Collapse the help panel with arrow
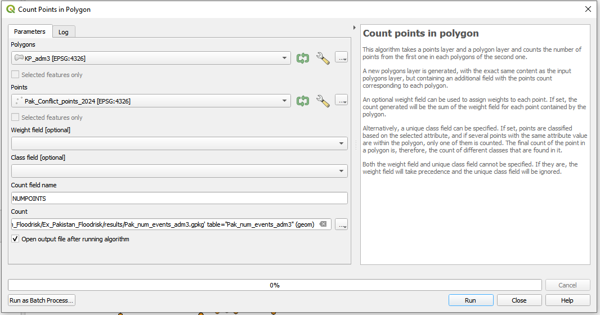The height and width of the screenshot is (315, 600). (x=354, y=28)
